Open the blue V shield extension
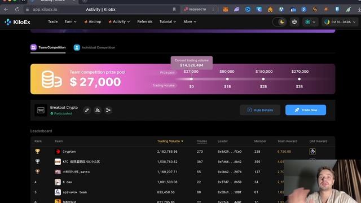The width and height of the screenshot is (361, 203). pos(281,10)
